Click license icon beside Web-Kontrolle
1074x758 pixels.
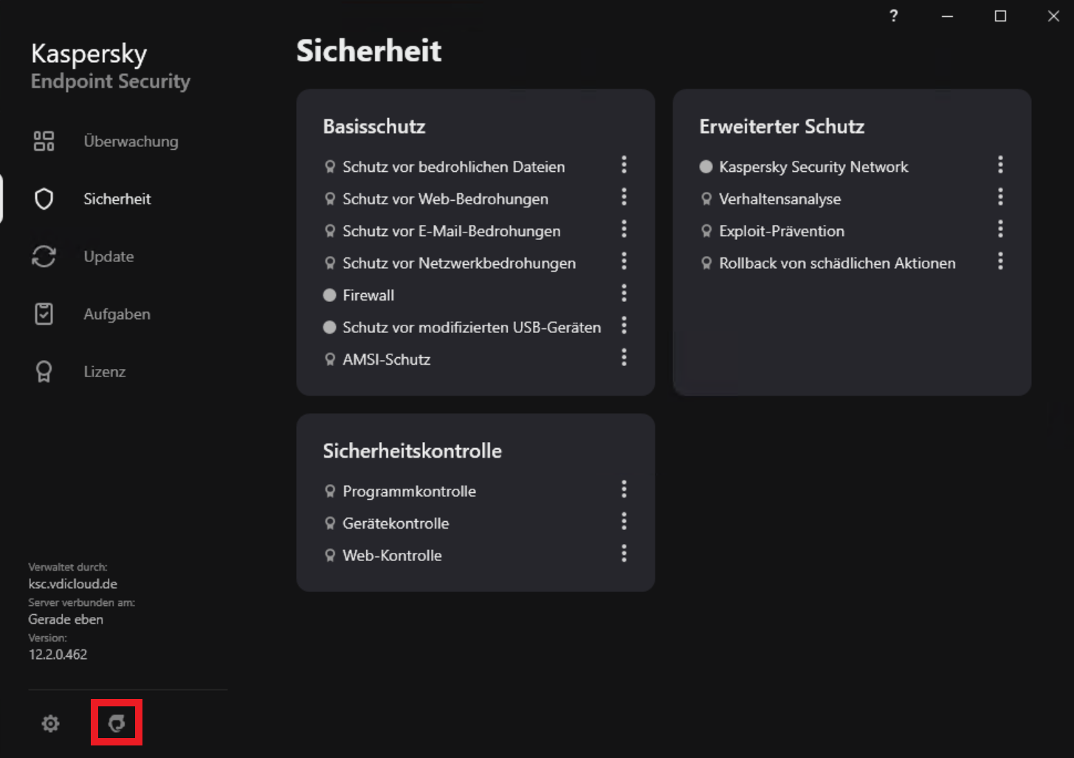330,555
